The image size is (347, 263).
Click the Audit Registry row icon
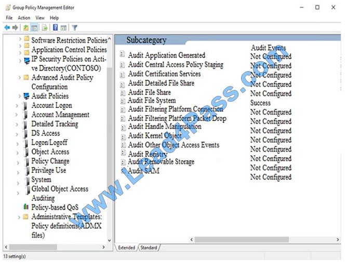123,153
